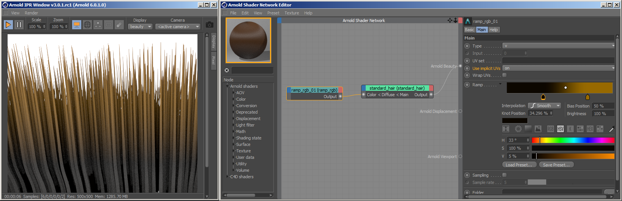The width and height of the screenshot is (622, 201).
Task: Switch to the Help tab
Action: coord(493,30)
